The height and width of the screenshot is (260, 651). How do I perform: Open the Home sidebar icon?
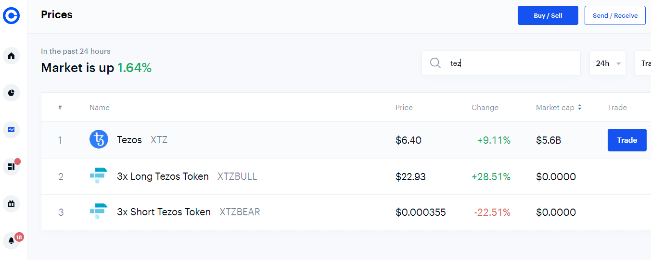[x=12, y=56]
